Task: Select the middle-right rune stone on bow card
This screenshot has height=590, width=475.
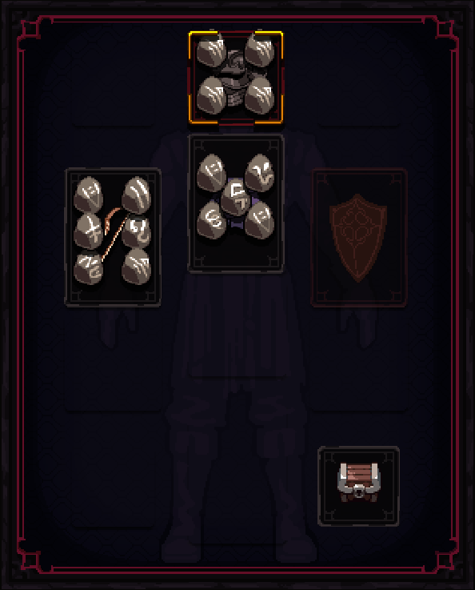Action: point(137,232)
